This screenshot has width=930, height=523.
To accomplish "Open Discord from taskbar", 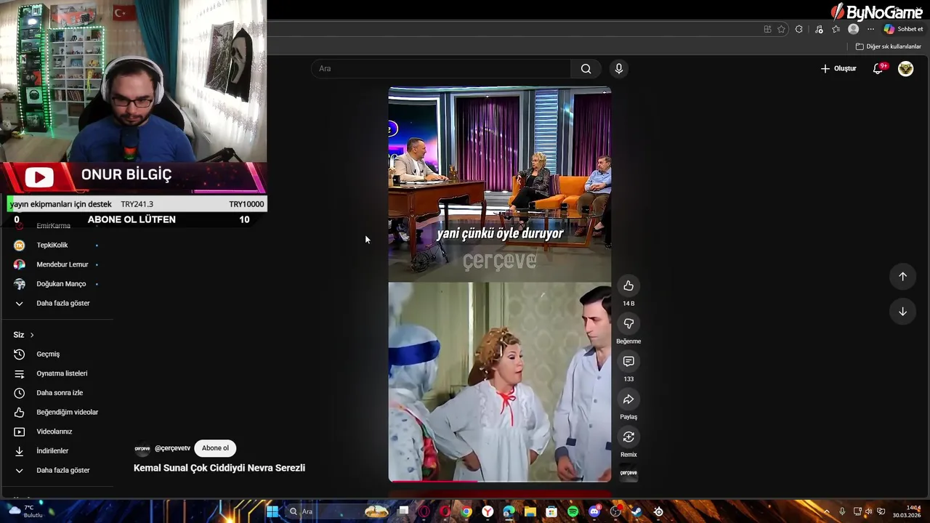I will click(x=594, y=511).
